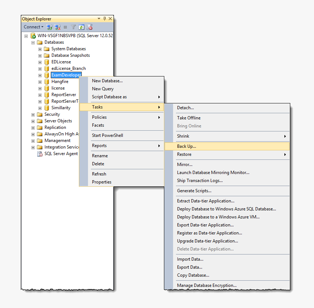Click New Query in the context menu

coord(103,88)
